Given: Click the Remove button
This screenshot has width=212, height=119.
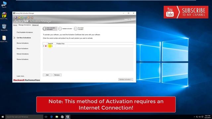Looking at the screenshot, I should 57,75.
